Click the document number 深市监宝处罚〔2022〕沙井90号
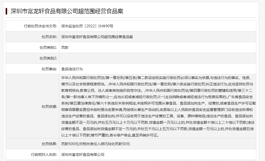This screenshot has width=265, height=161. coord(87,26)
